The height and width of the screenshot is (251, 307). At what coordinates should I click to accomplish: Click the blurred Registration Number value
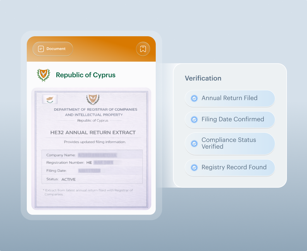tap(103, 162)
